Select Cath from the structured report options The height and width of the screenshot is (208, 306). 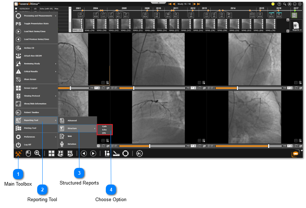(104, 126)
